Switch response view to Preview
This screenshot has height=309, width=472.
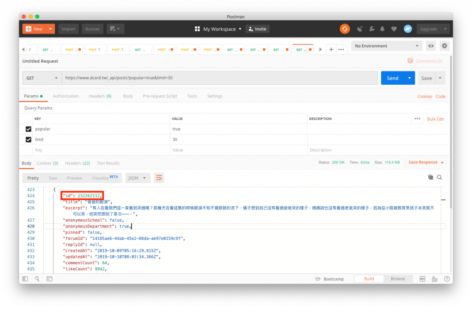coord(74,178)
